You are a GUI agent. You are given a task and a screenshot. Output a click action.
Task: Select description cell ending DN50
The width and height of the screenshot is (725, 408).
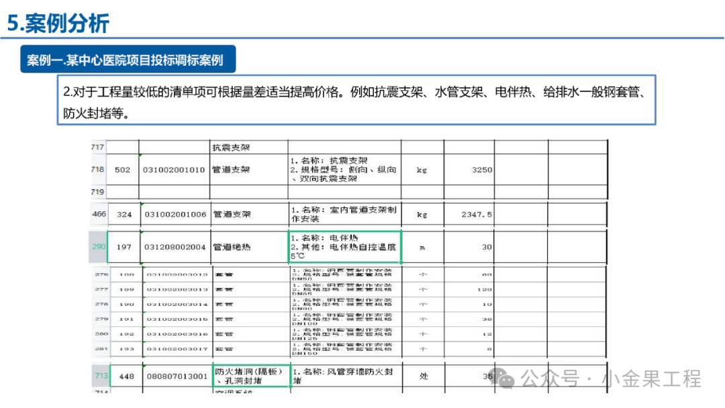click(346, 274)
